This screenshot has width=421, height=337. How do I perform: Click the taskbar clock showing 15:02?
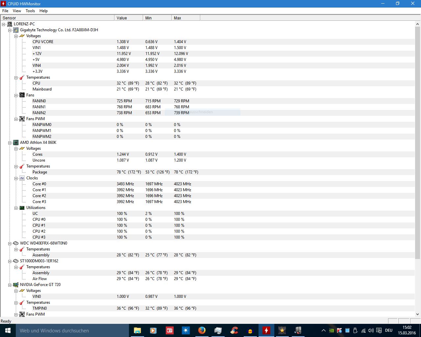(x=407, y=330)
